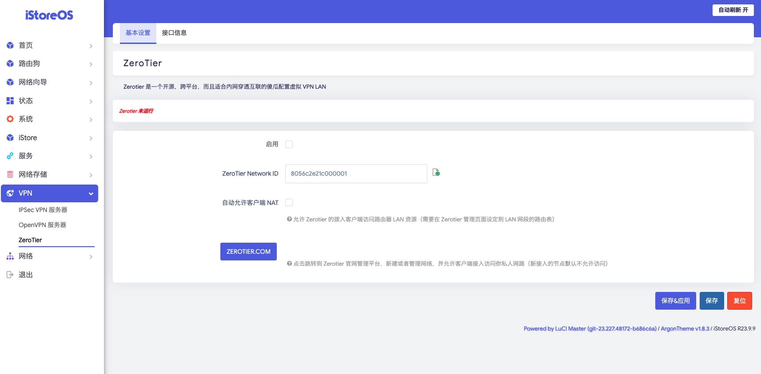Click the 网络 topology icon
The height and width of the screenshot is (374, 761).
(10, 256)
